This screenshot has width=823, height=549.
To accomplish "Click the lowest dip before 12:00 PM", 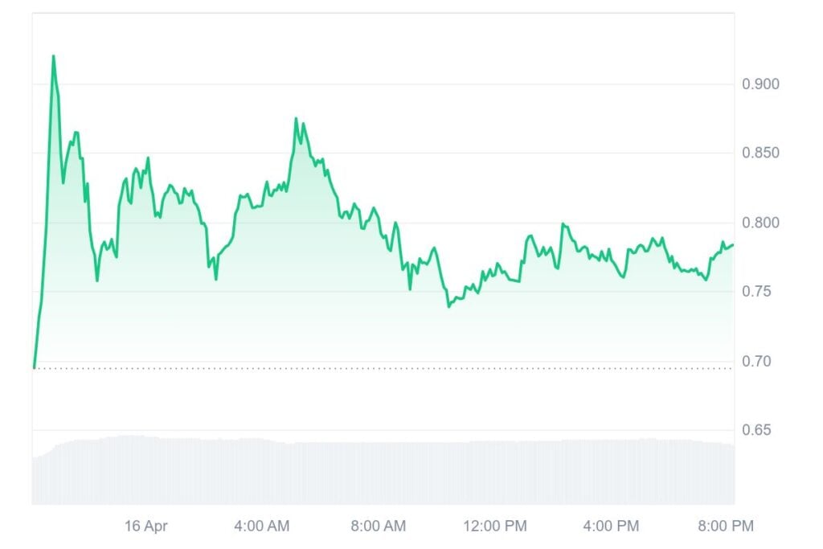I will coord(448,306).
